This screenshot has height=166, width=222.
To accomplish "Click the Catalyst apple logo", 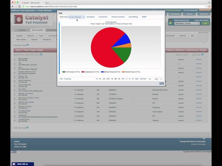I will pyautogui.click(x=18, y=19).
